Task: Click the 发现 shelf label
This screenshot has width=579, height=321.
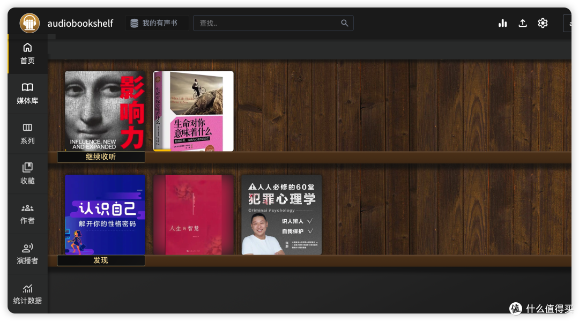Action: pos(101,260)
